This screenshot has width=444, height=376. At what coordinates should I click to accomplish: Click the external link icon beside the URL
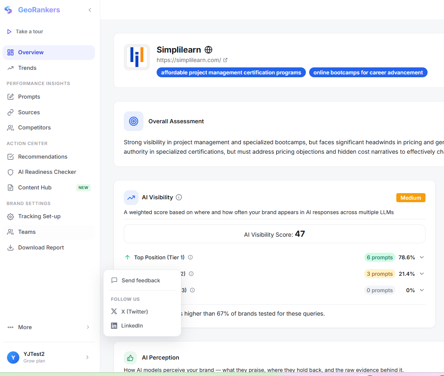(x=225, y=60)
